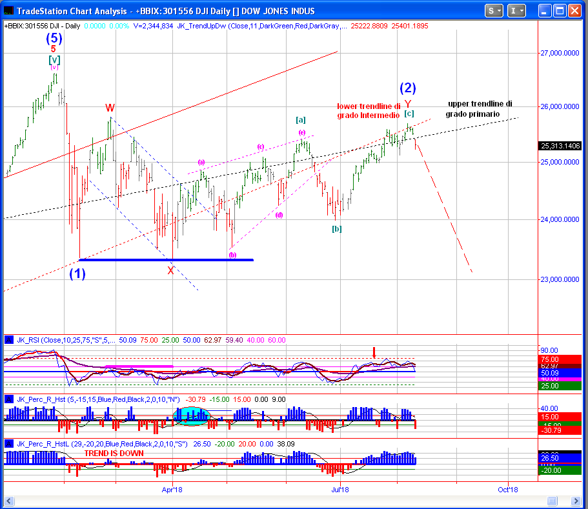Click the Jul'18 date axis label
Screen dimensions: 588x509
coord(340,490)
